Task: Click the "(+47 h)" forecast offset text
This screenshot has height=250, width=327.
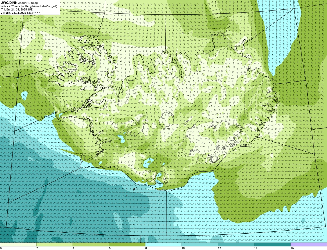Action: (x=37, y=13)
